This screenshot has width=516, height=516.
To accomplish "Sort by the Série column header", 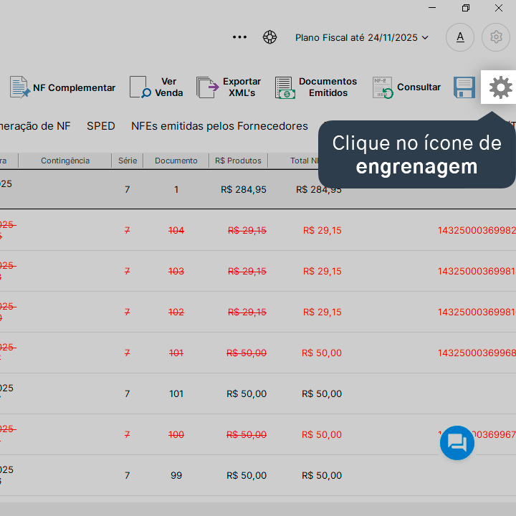I will 128,161.
